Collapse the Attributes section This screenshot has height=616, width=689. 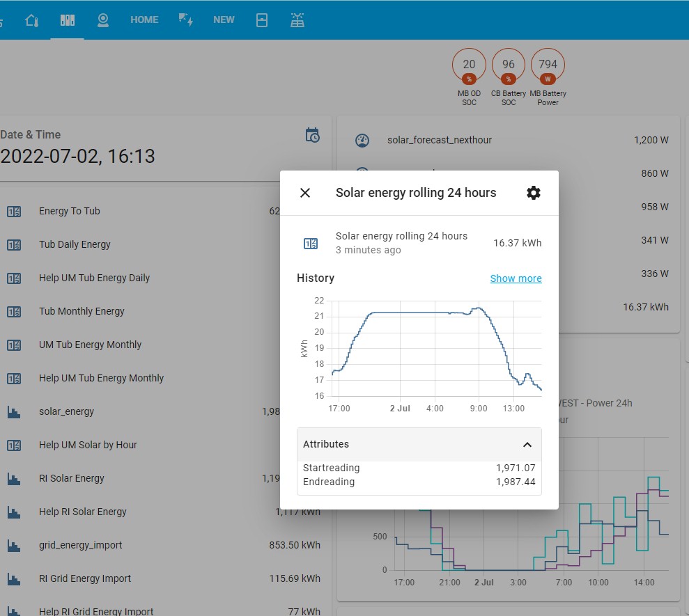pyautogui.click(x=527, y=443)
